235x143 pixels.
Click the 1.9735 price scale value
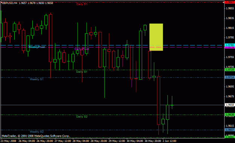[x=230, y=67]
